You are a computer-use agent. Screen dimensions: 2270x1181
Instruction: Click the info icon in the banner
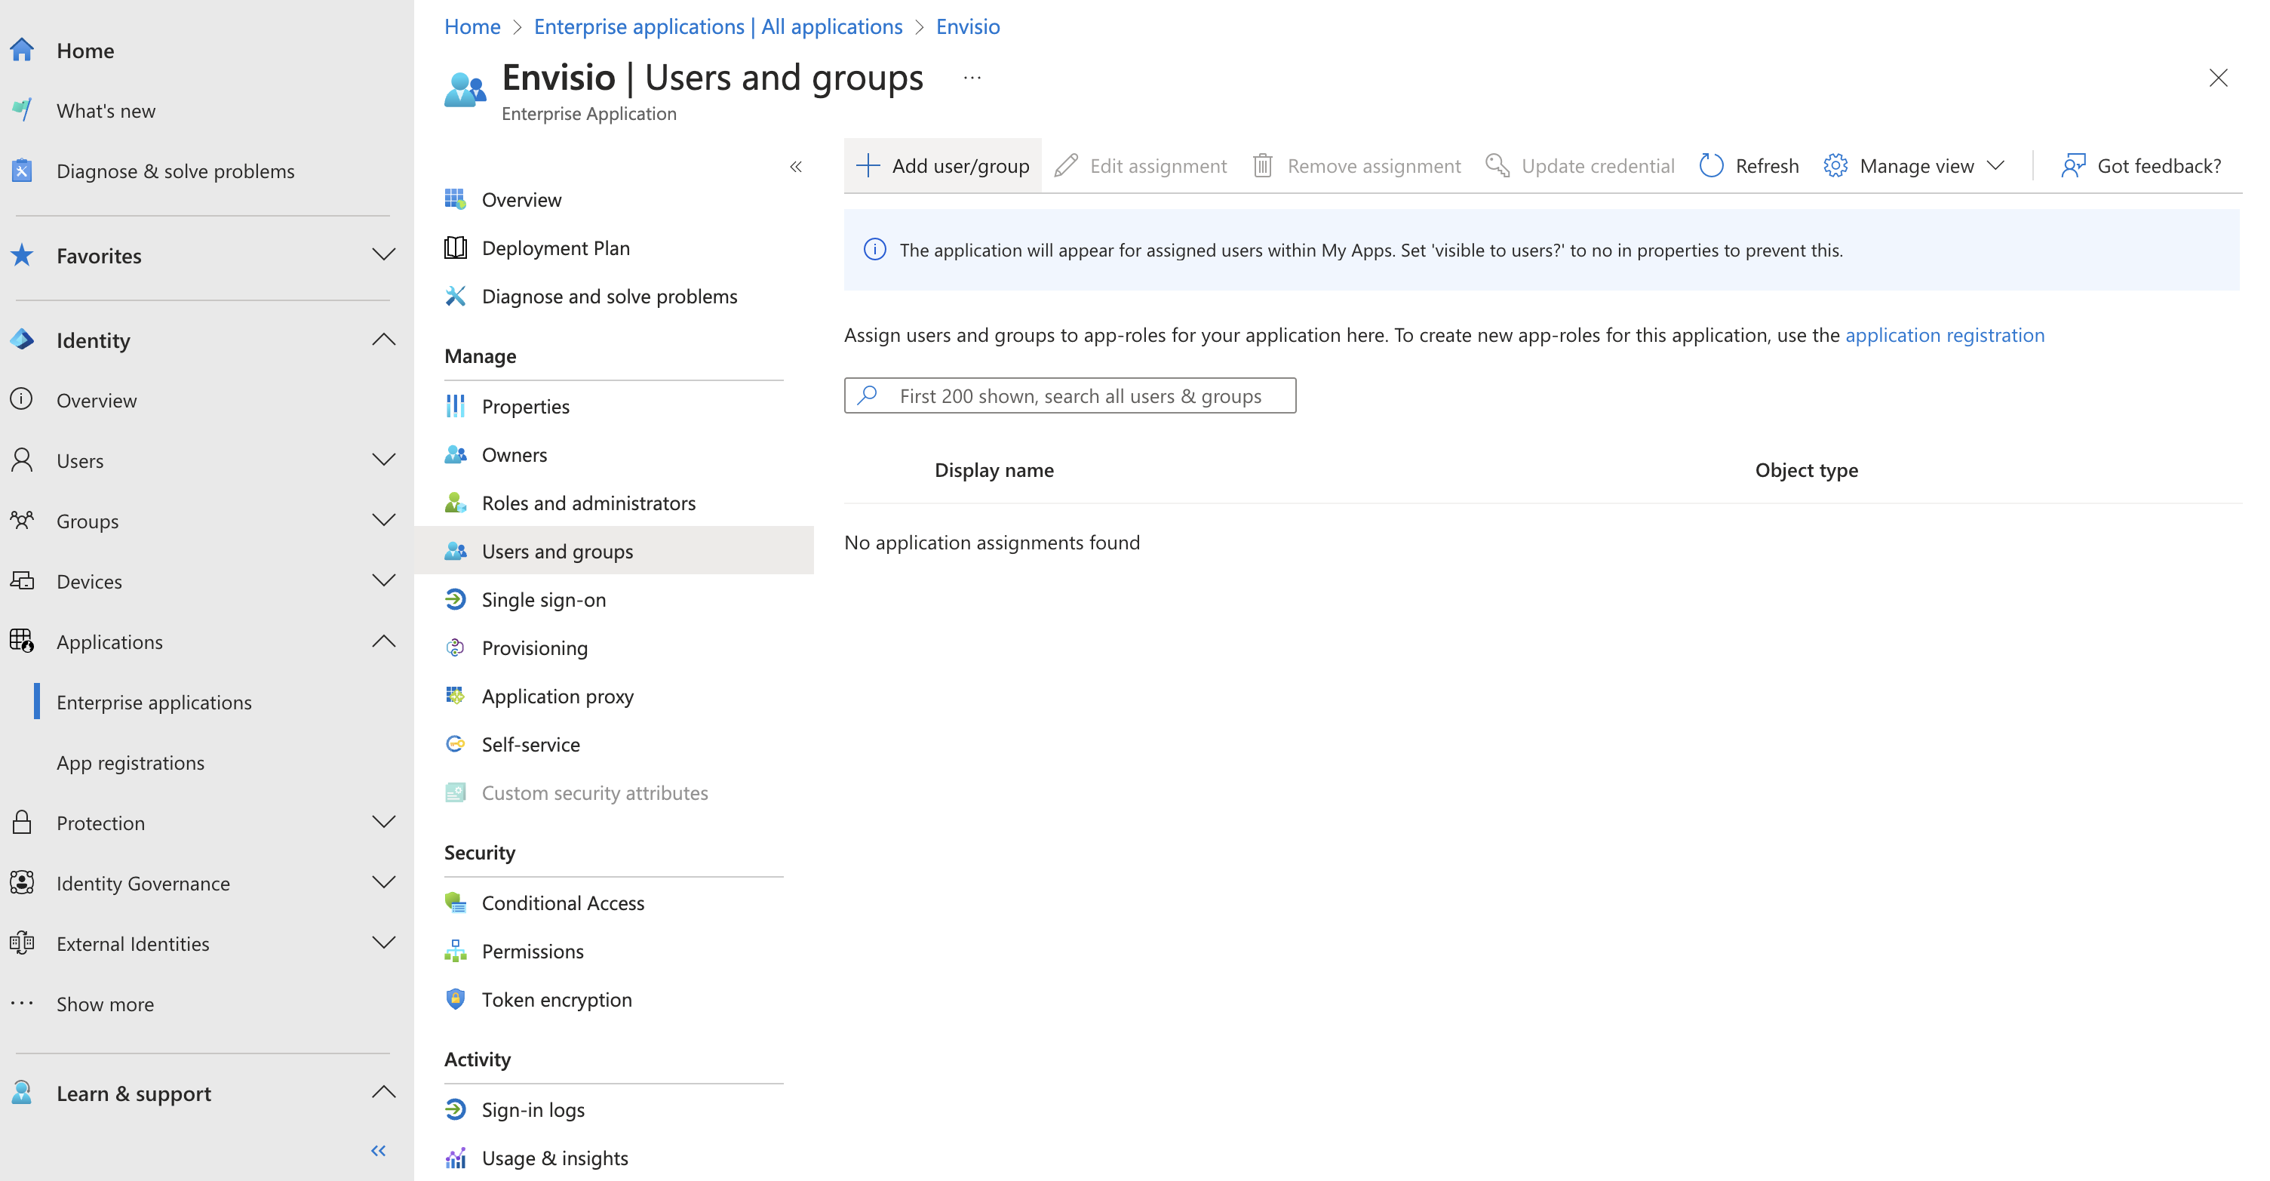click(x=875, y=250)
